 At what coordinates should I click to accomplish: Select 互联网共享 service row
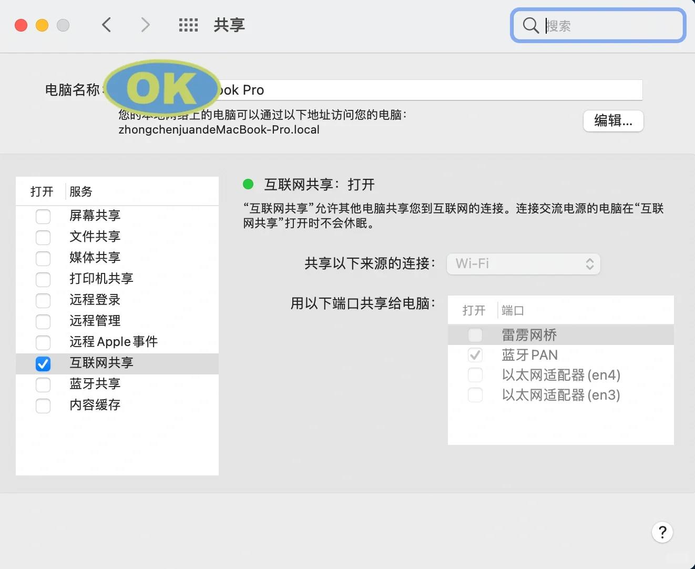point(117,363)
